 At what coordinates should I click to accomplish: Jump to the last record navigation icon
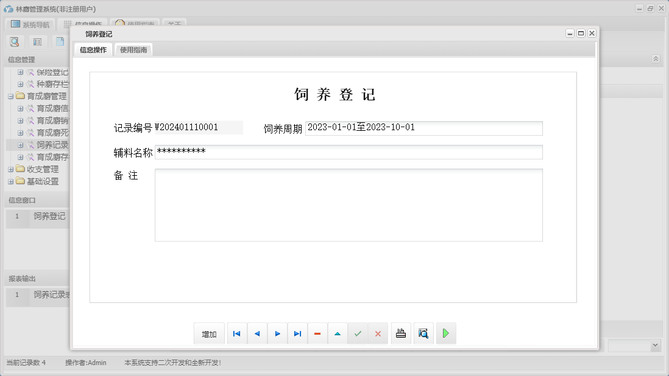coord(297,333)
